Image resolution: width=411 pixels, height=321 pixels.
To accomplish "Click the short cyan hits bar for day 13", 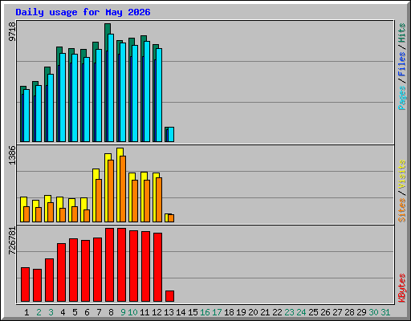I will click(171, 135).
